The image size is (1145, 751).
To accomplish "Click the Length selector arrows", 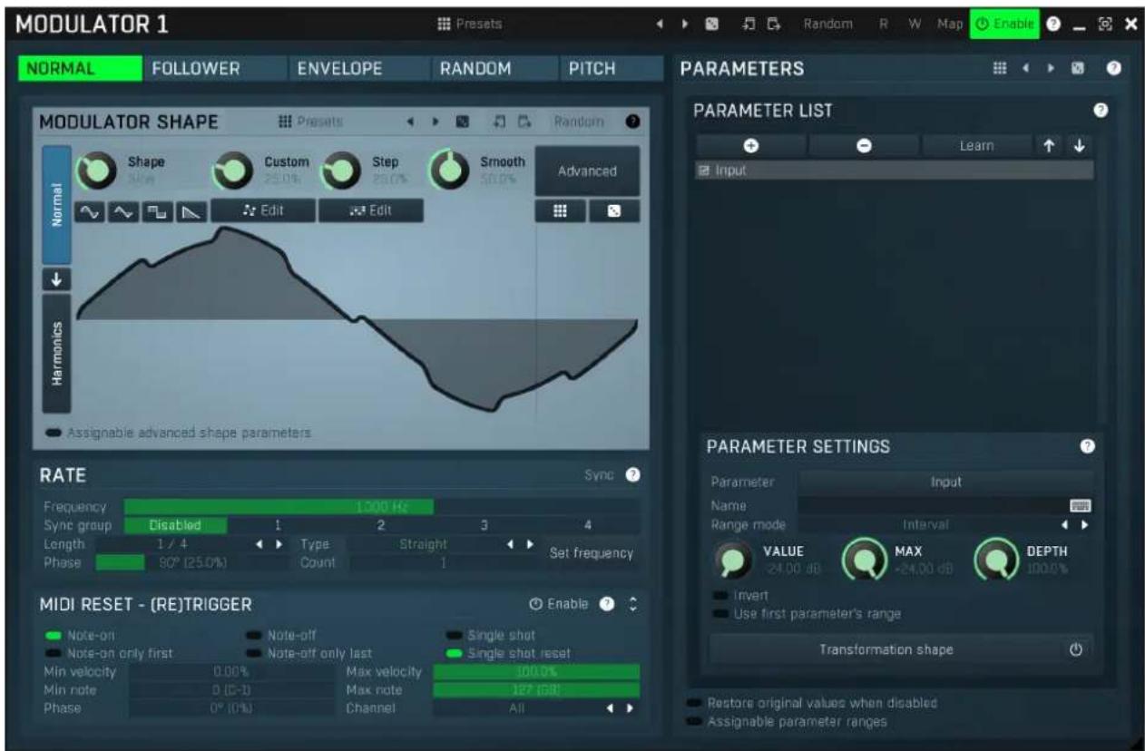I will coord(268,544).
